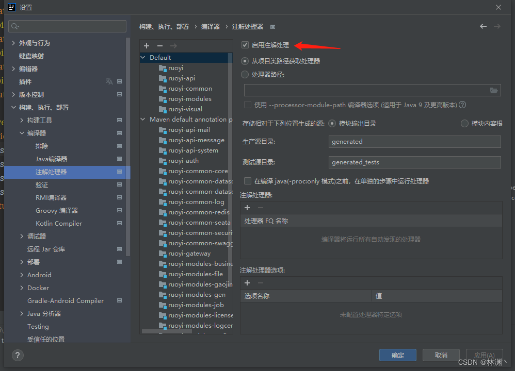Viewport: 515px width, 371px height.
Task: Add an annotation processor option
Action: click(247, 283)
